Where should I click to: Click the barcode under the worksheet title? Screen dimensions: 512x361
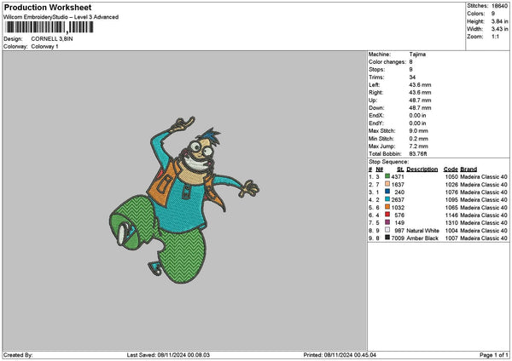click(x=49, y=27)
